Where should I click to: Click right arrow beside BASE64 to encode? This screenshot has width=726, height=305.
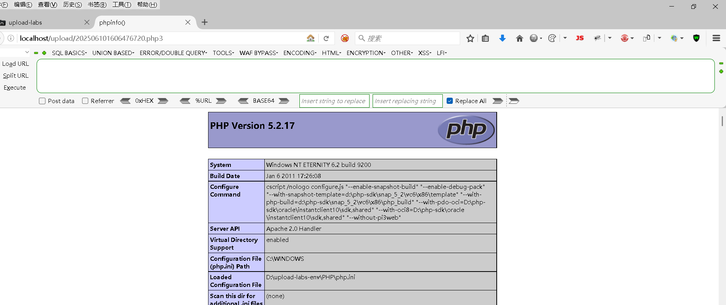click(284, 101)
